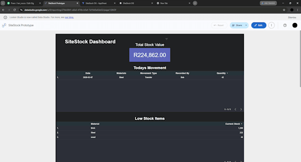Click the SiteStock Prototype report title

point(21,25)
